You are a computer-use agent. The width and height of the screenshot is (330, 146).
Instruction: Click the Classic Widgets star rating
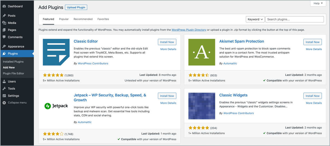point(199,128)
